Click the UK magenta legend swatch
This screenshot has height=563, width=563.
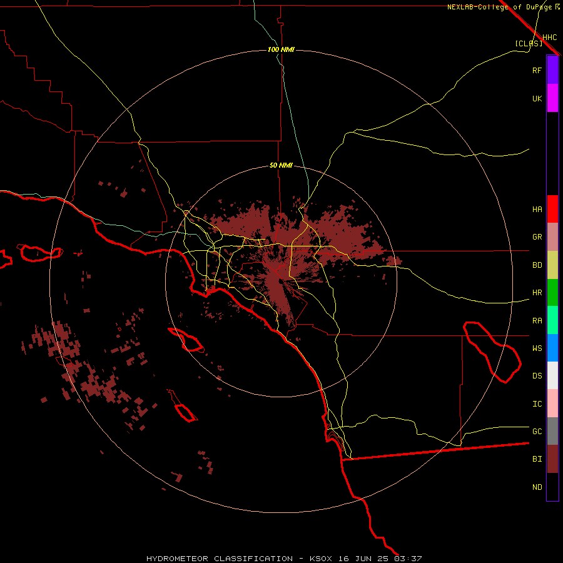552,98
